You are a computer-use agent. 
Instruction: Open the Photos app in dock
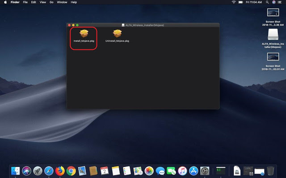tap(149, 170)
